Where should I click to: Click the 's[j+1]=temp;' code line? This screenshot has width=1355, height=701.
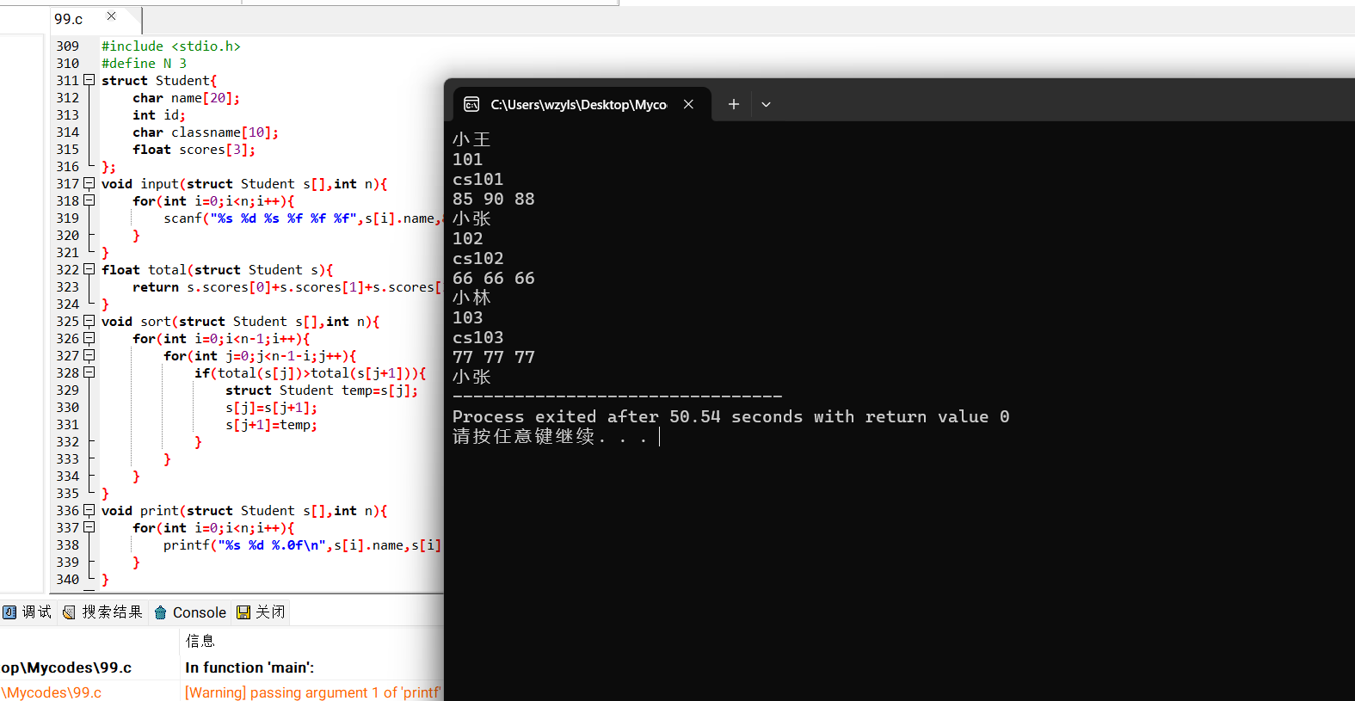tap(271, 424)
